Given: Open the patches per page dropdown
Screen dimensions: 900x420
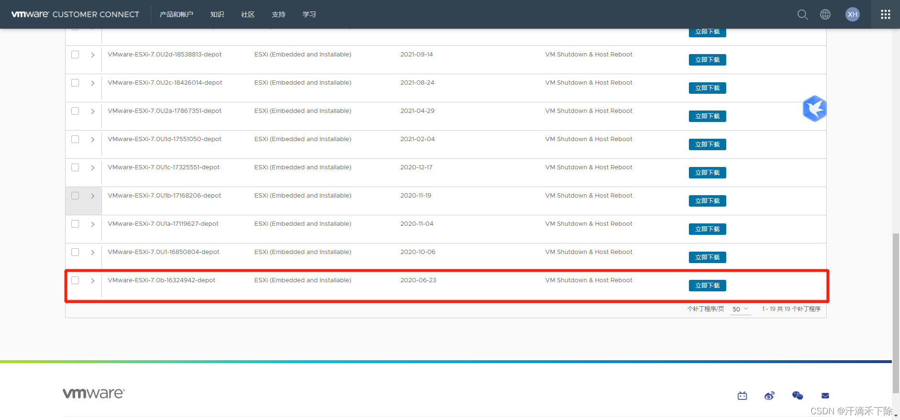Looking at the screenshot, I should click(x=740, y=309).
